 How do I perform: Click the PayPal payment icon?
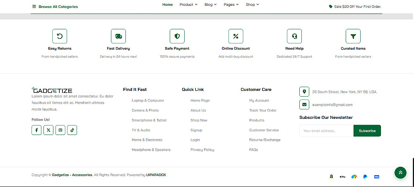click(x=365, y=177)
